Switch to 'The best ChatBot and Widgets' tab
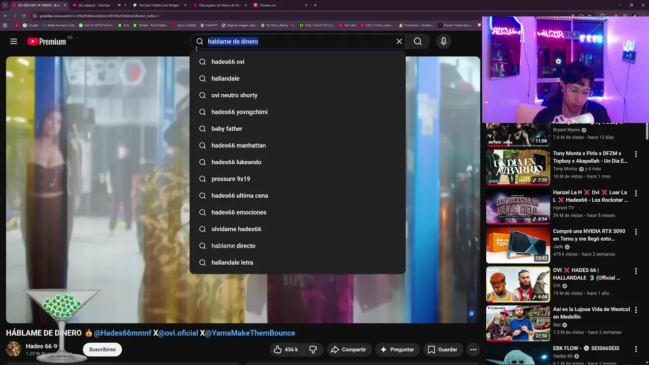Image resolution: width=649 pixels, height=365 pixels. (159, 5)
